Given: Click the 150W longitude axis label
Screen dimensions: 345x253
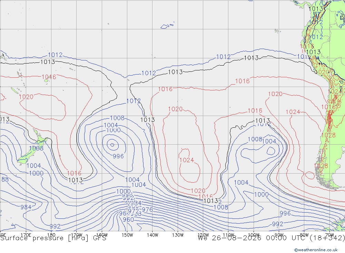Looking at the screenshot, I should 127,235.
